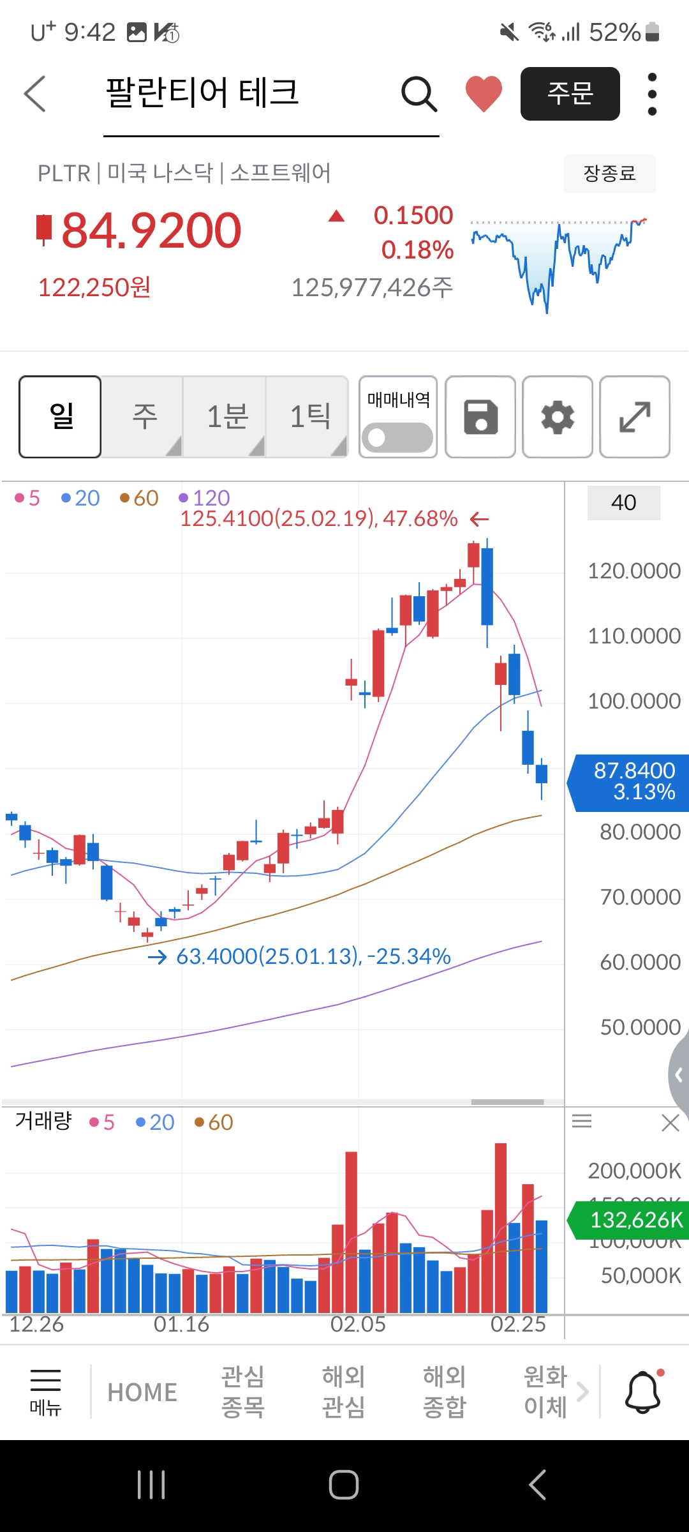The width and height of the screenshot is (689, 1532).
Task: Click the 20-day moving average legend
Action: 80,498
